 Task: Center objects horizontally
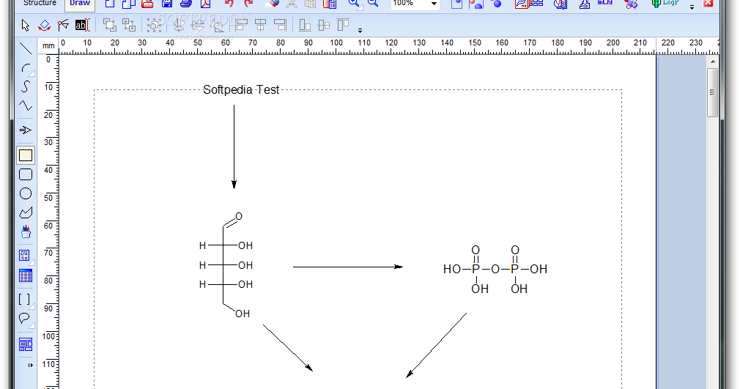261,25
